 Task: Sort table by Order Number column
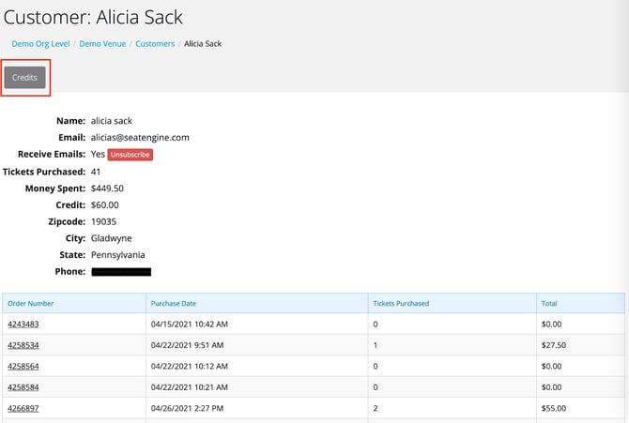(x=31, y=304)
